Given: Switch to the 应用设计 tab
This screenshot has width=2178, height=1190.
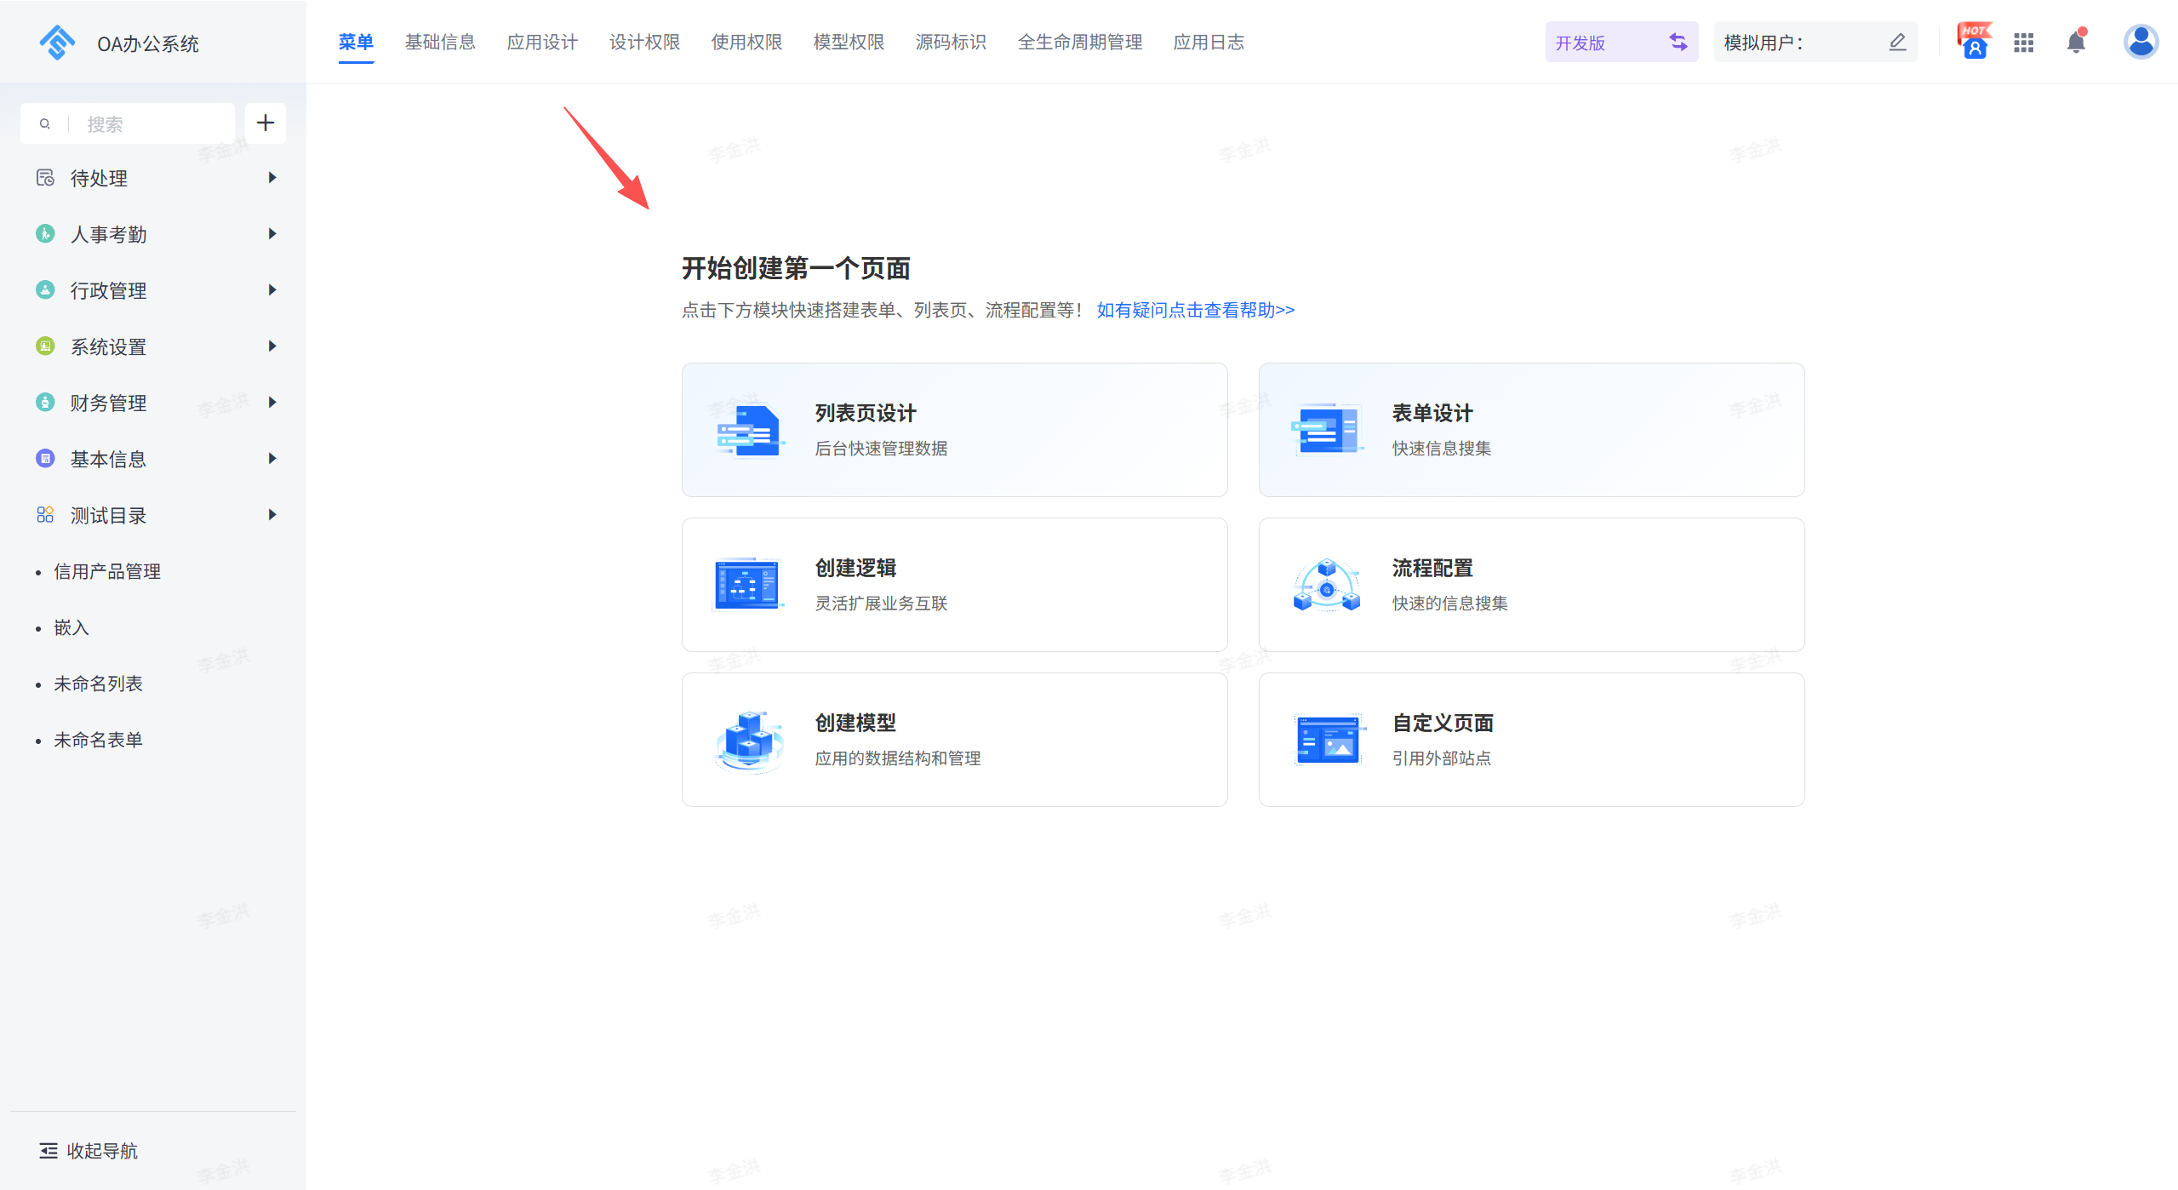Looking at the screenshot, I should (x=542, y=42).
